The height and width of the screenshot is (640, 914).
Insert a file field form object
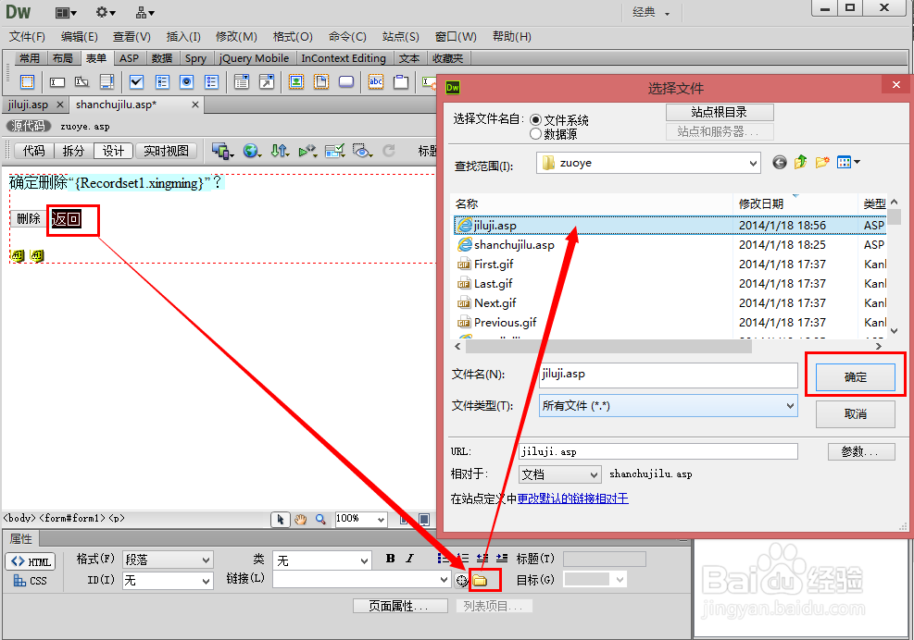pos(321,82)
